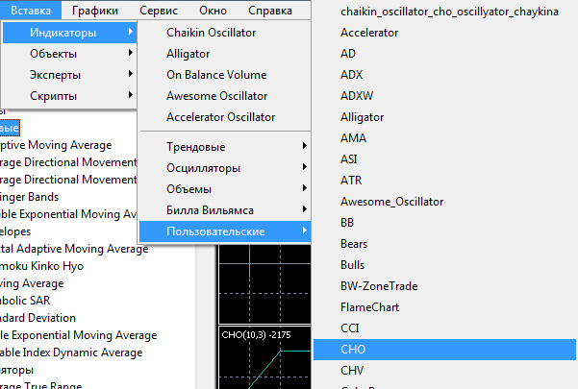Open the Билла Вильямса indicator group
Screen dimensions: 578x389
coord(225,210)
